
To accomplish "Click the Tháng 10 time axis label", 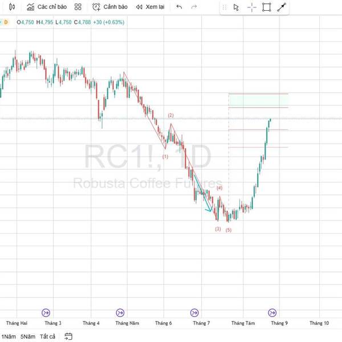I will coord(319,323).
